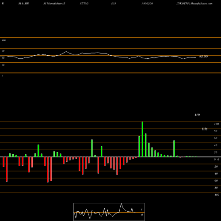
Task: Click the MR axis label 40
Action: click(216, 145)
